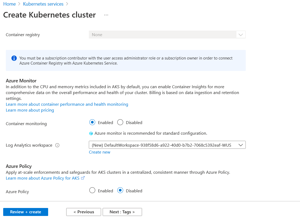Open the ellipsis menu next to page title
300x221 pixels.
coord(106,15)
